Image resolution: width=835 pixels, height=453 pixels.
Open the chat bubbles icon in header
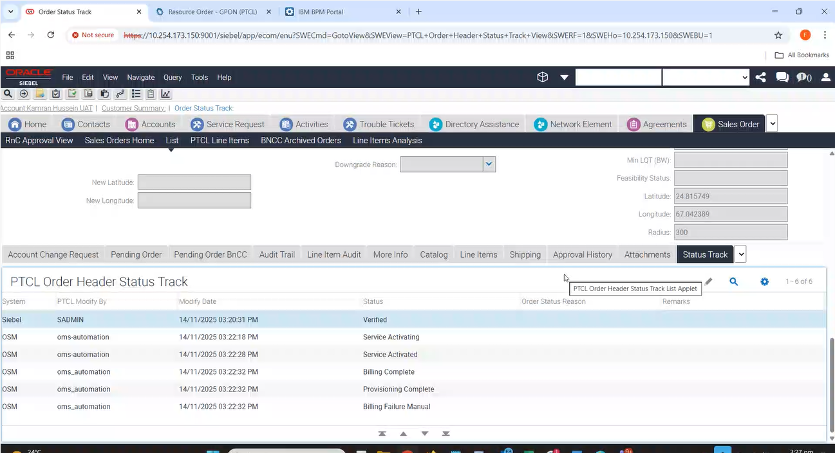tap(782, 77)
